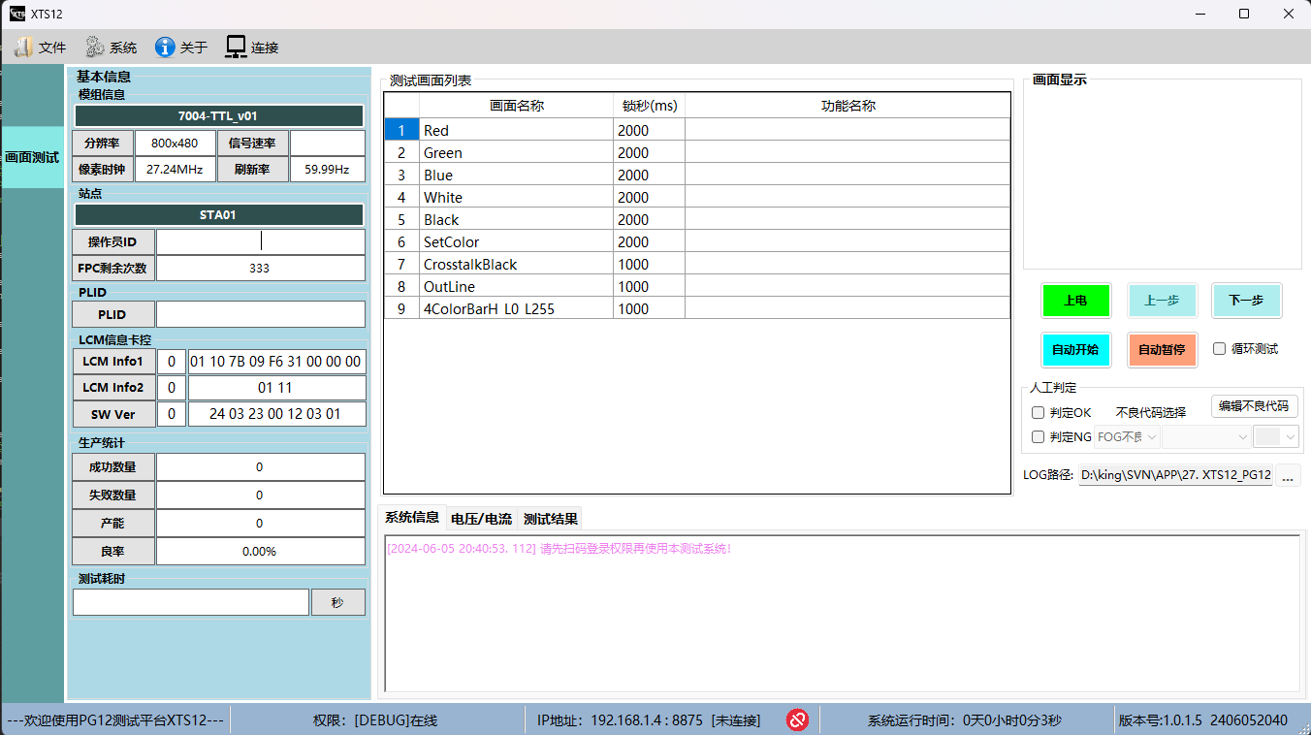The width and height of the screenshot is (1311, 735).
Task: Check the 判定NG checkbox
Action: [1039, 437]
